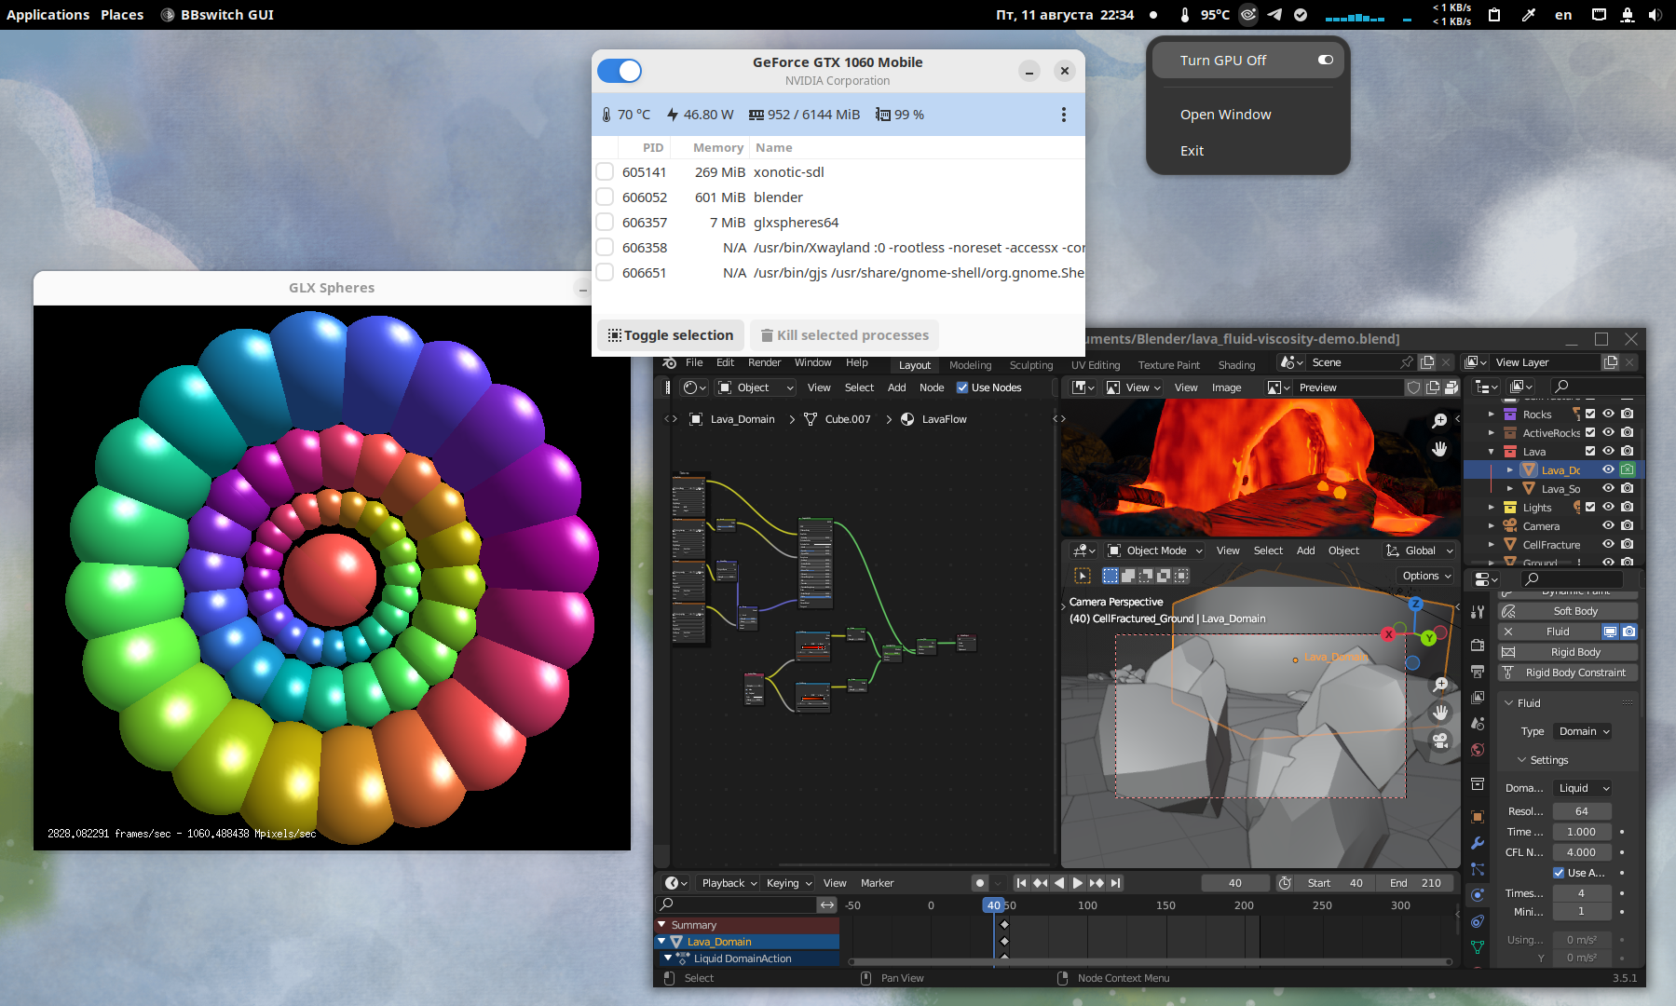Toggle camera view icon in 3D viewport

click(x=1440, y=741)
